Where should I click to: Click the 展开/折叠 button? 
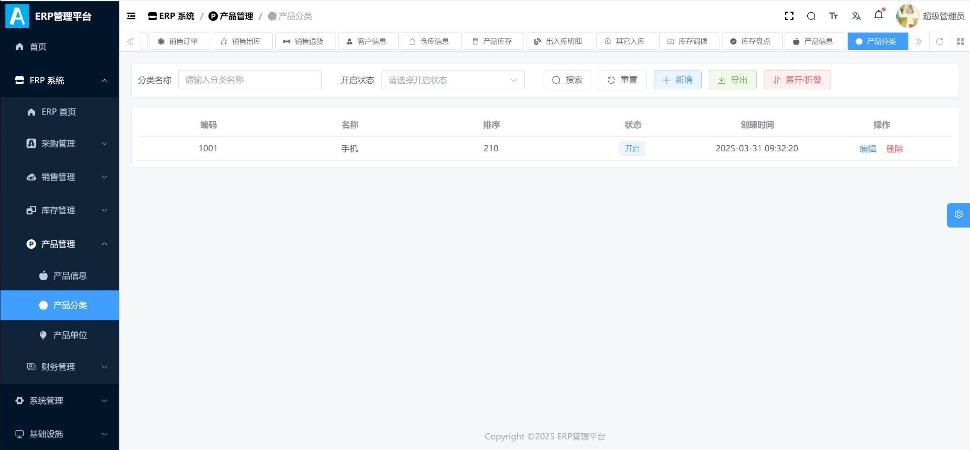[798, 80]
